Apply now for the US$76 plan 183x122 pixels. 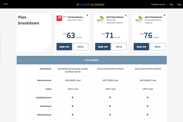pyautogui.click(x=141, y=47)
